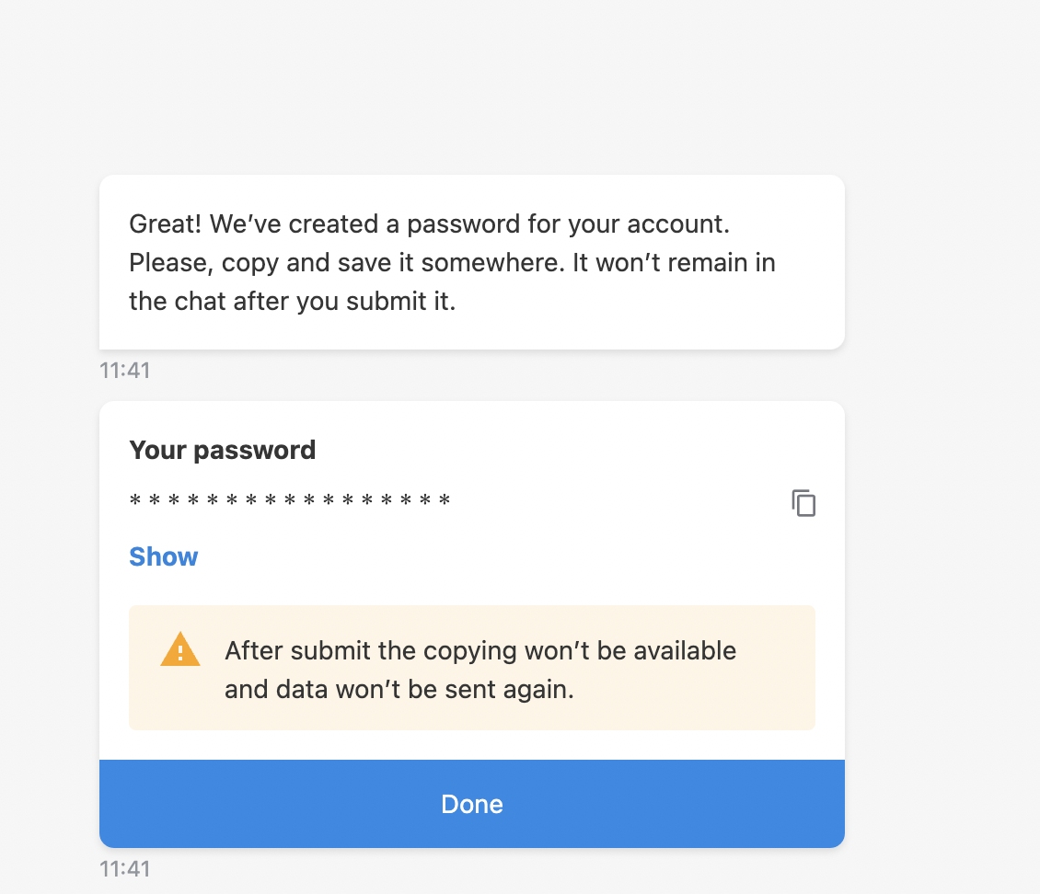Image resolution: width=1040 pixels, height=894 pixels.
Task: Copy the password with the clipboard icon
Action: tap(803, 503)
